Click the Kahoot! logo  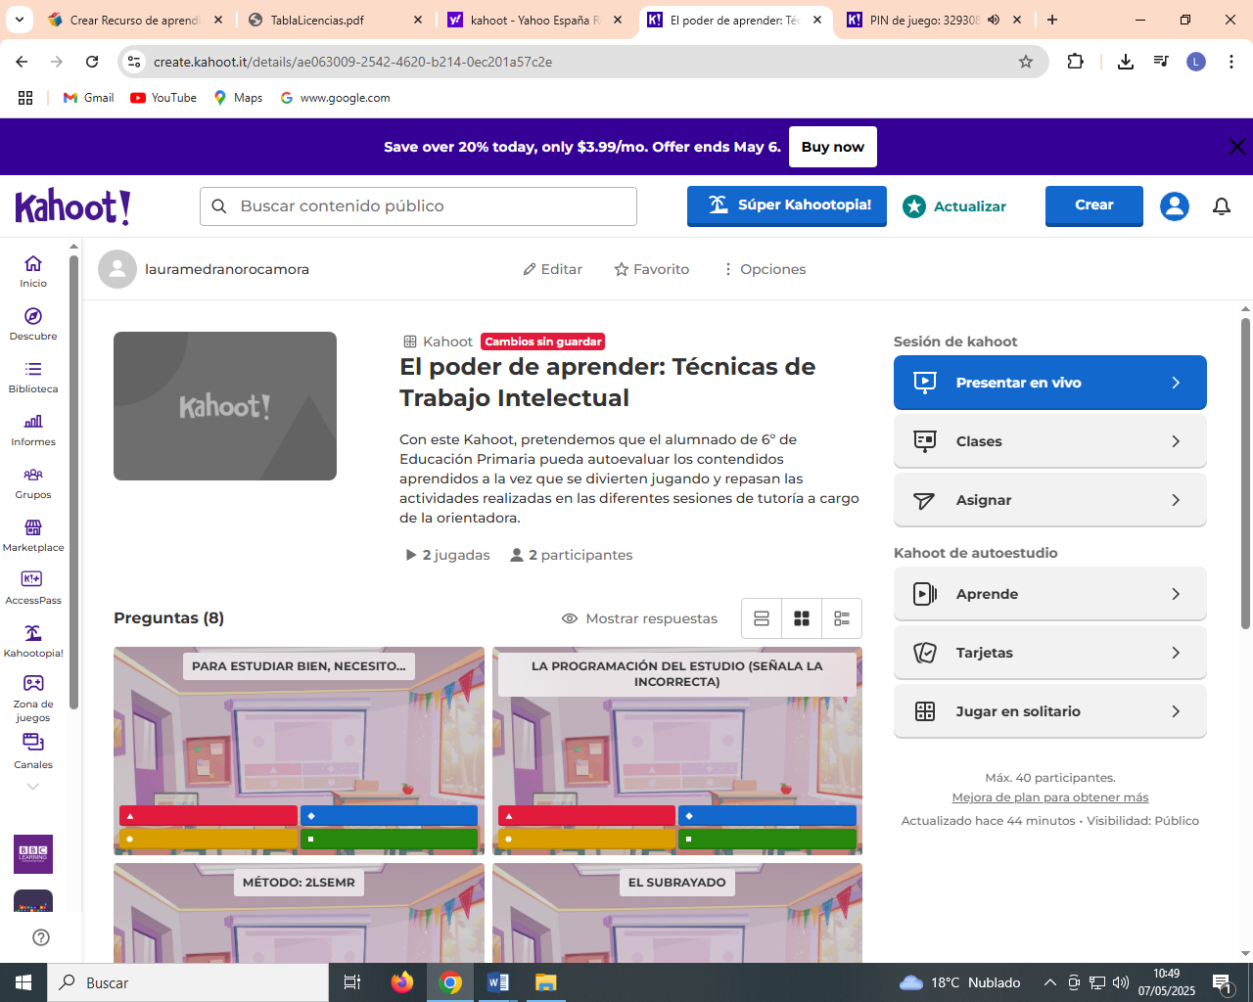pyautogui.click(x=72, y=206)
